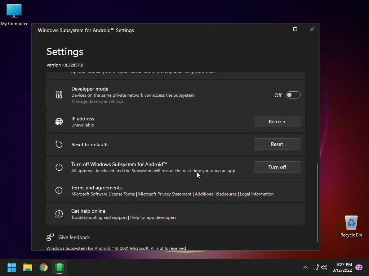369x276 pixels.
Task: Select the My Computer desktop icon
Action: (x=14, y=15)
